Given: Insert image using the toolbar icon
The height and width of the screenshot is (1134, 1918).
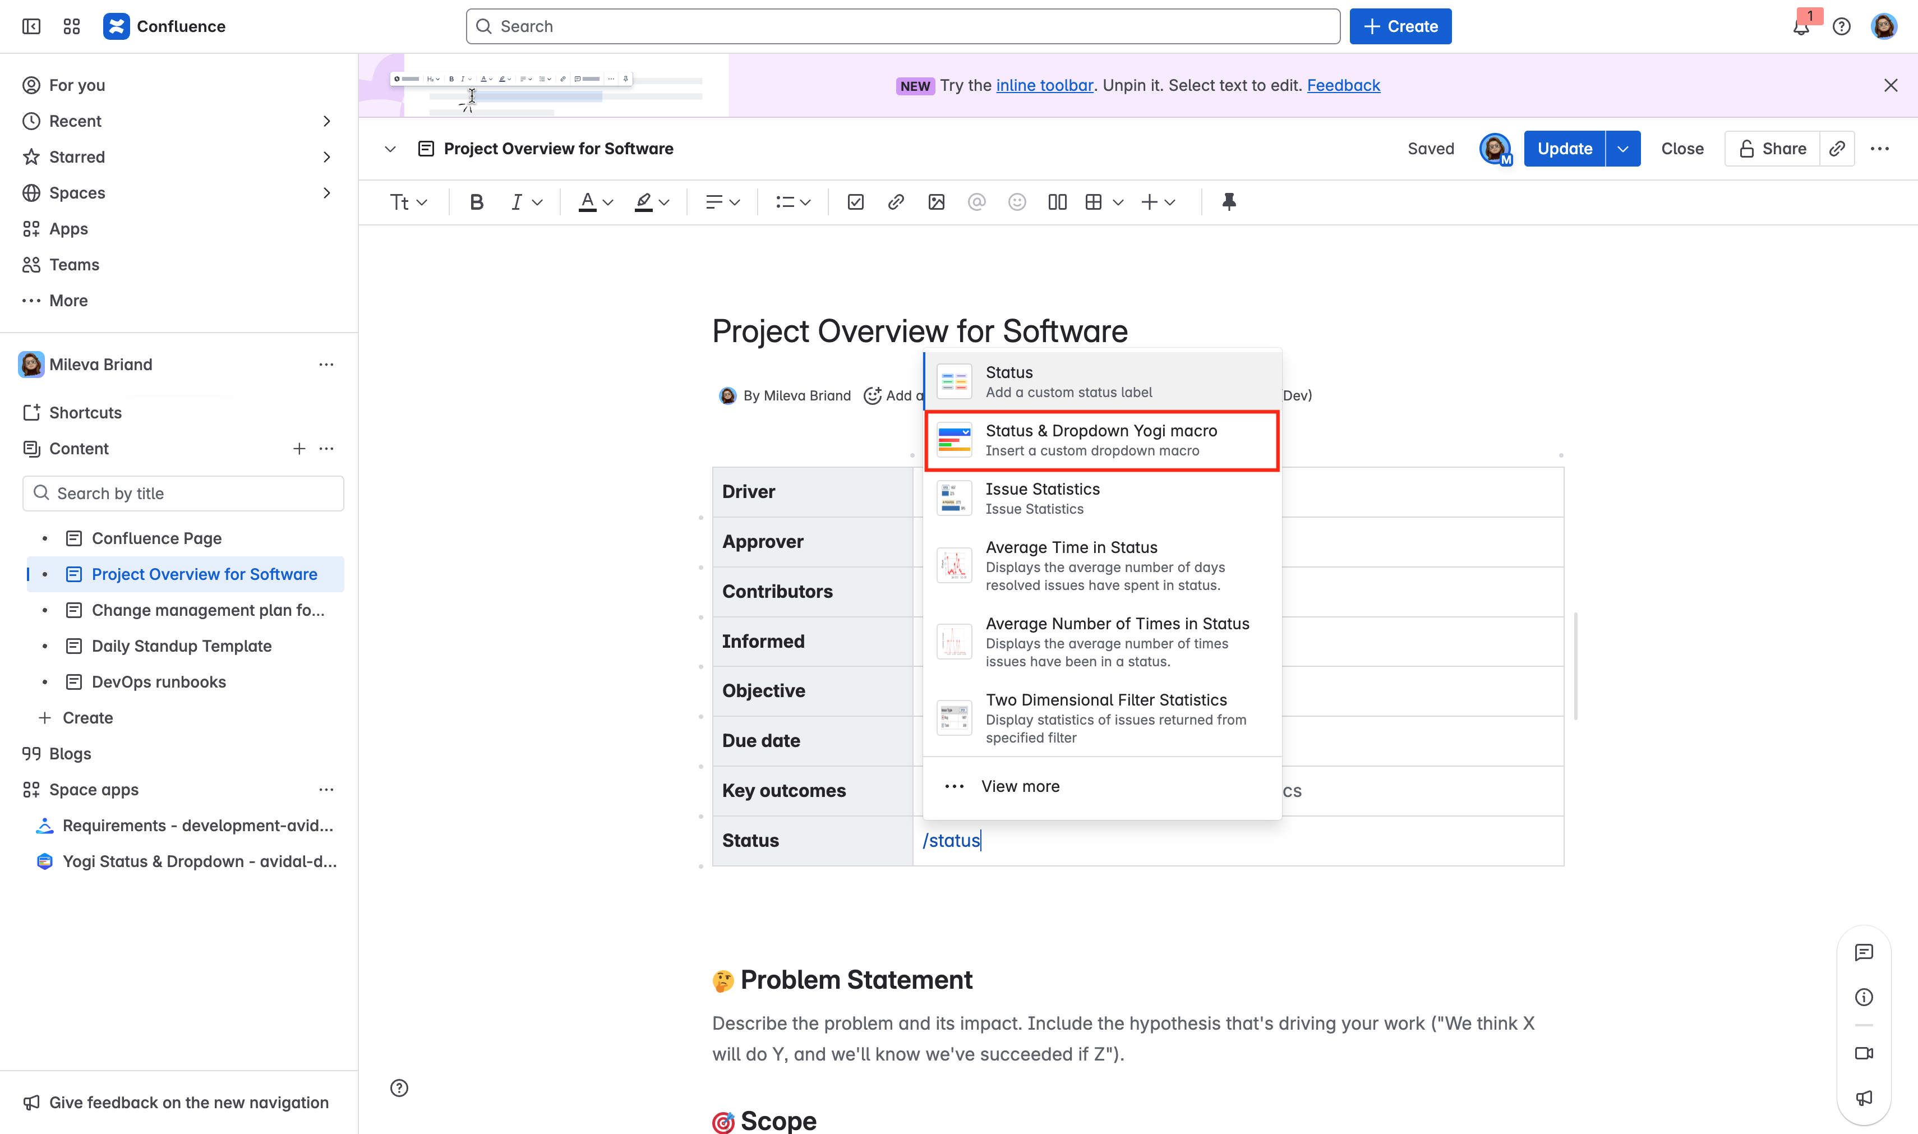Looking at the screenshot, I should (x=936, y=202).
